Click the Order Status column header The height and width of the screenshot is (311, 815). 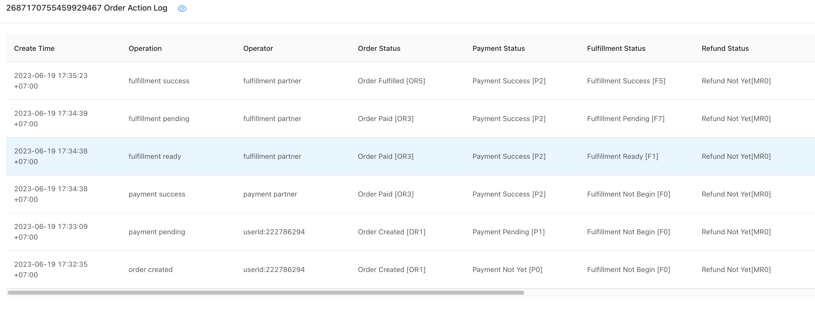coord(379,48)
